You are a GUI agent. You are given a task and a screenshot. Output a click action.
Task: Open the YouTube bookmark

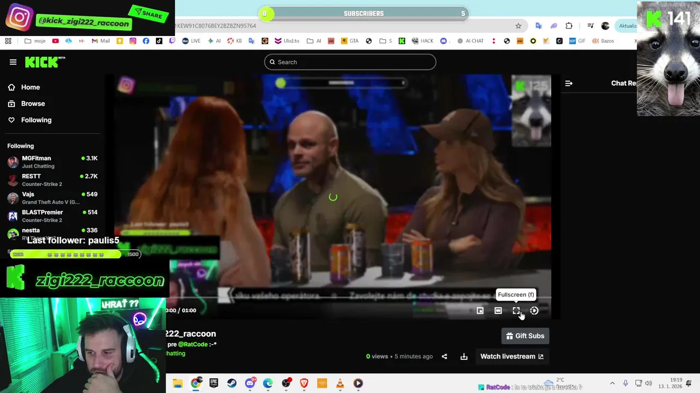point(55,41)
